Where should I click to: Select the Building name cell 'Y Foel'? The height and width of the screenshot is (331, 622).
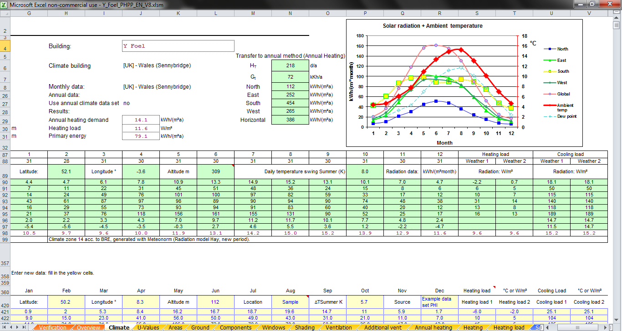click(x=178, y=46)
